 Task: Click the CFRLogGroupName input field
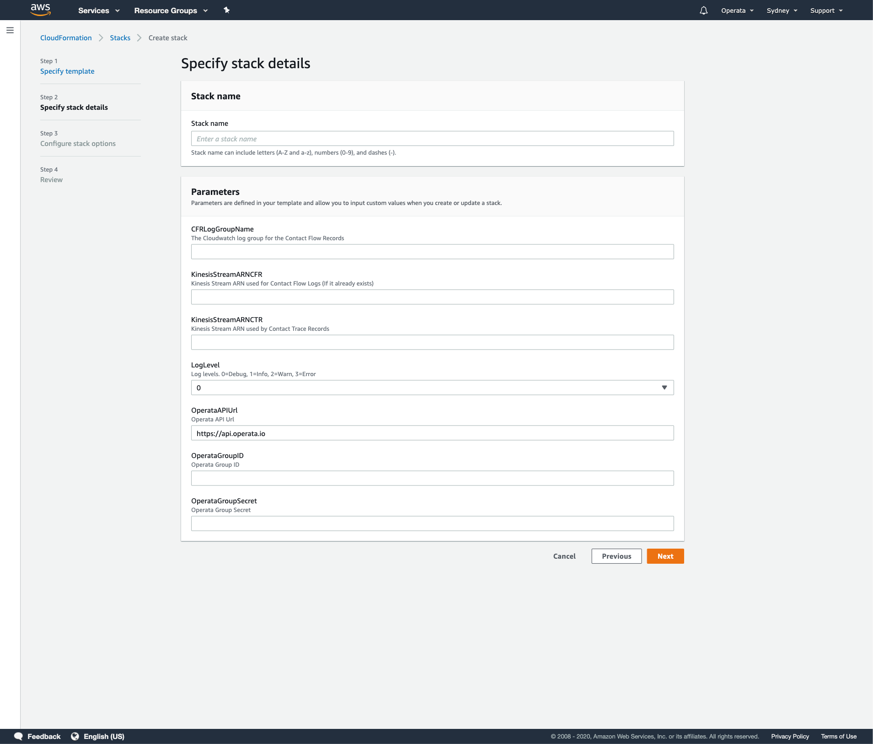(x=432, y=252)
